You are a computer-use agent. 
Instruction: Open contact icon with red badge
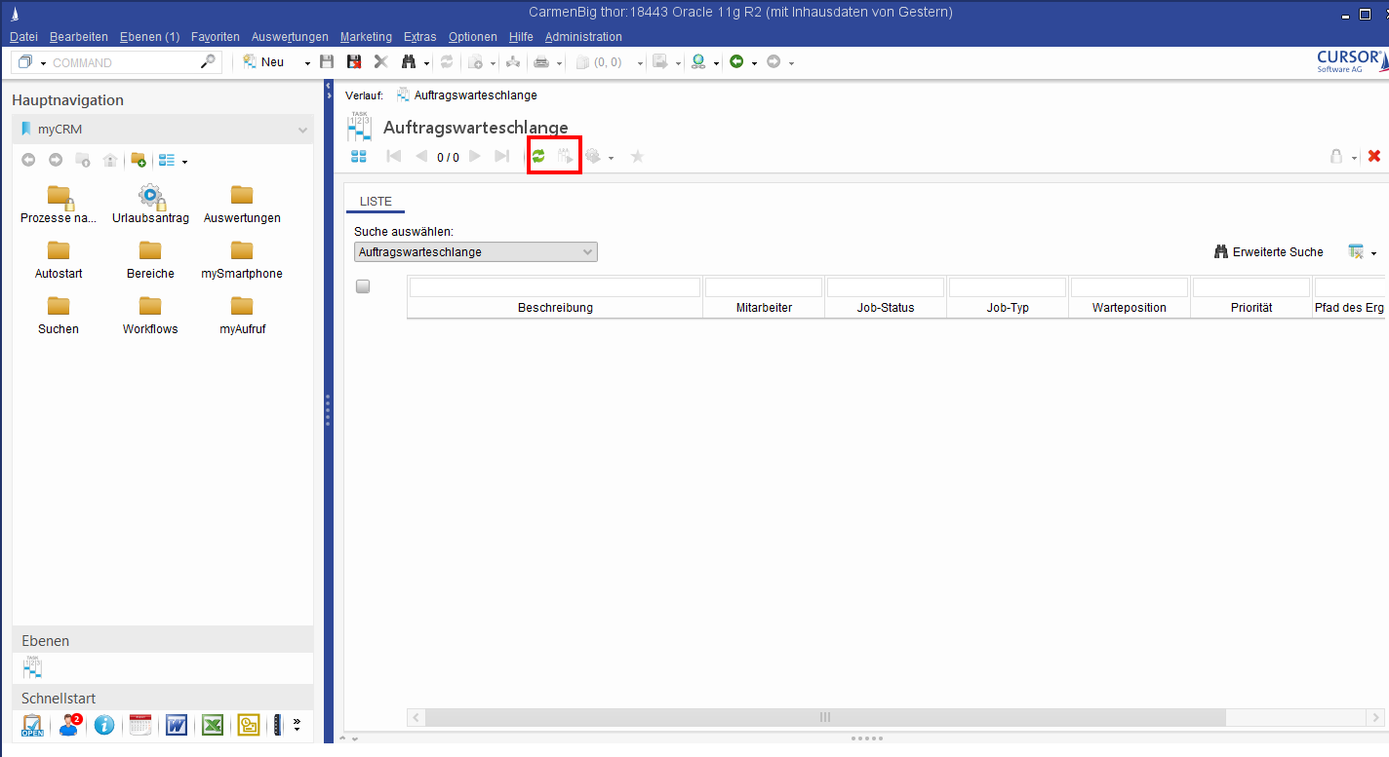[x=69, y=725]
